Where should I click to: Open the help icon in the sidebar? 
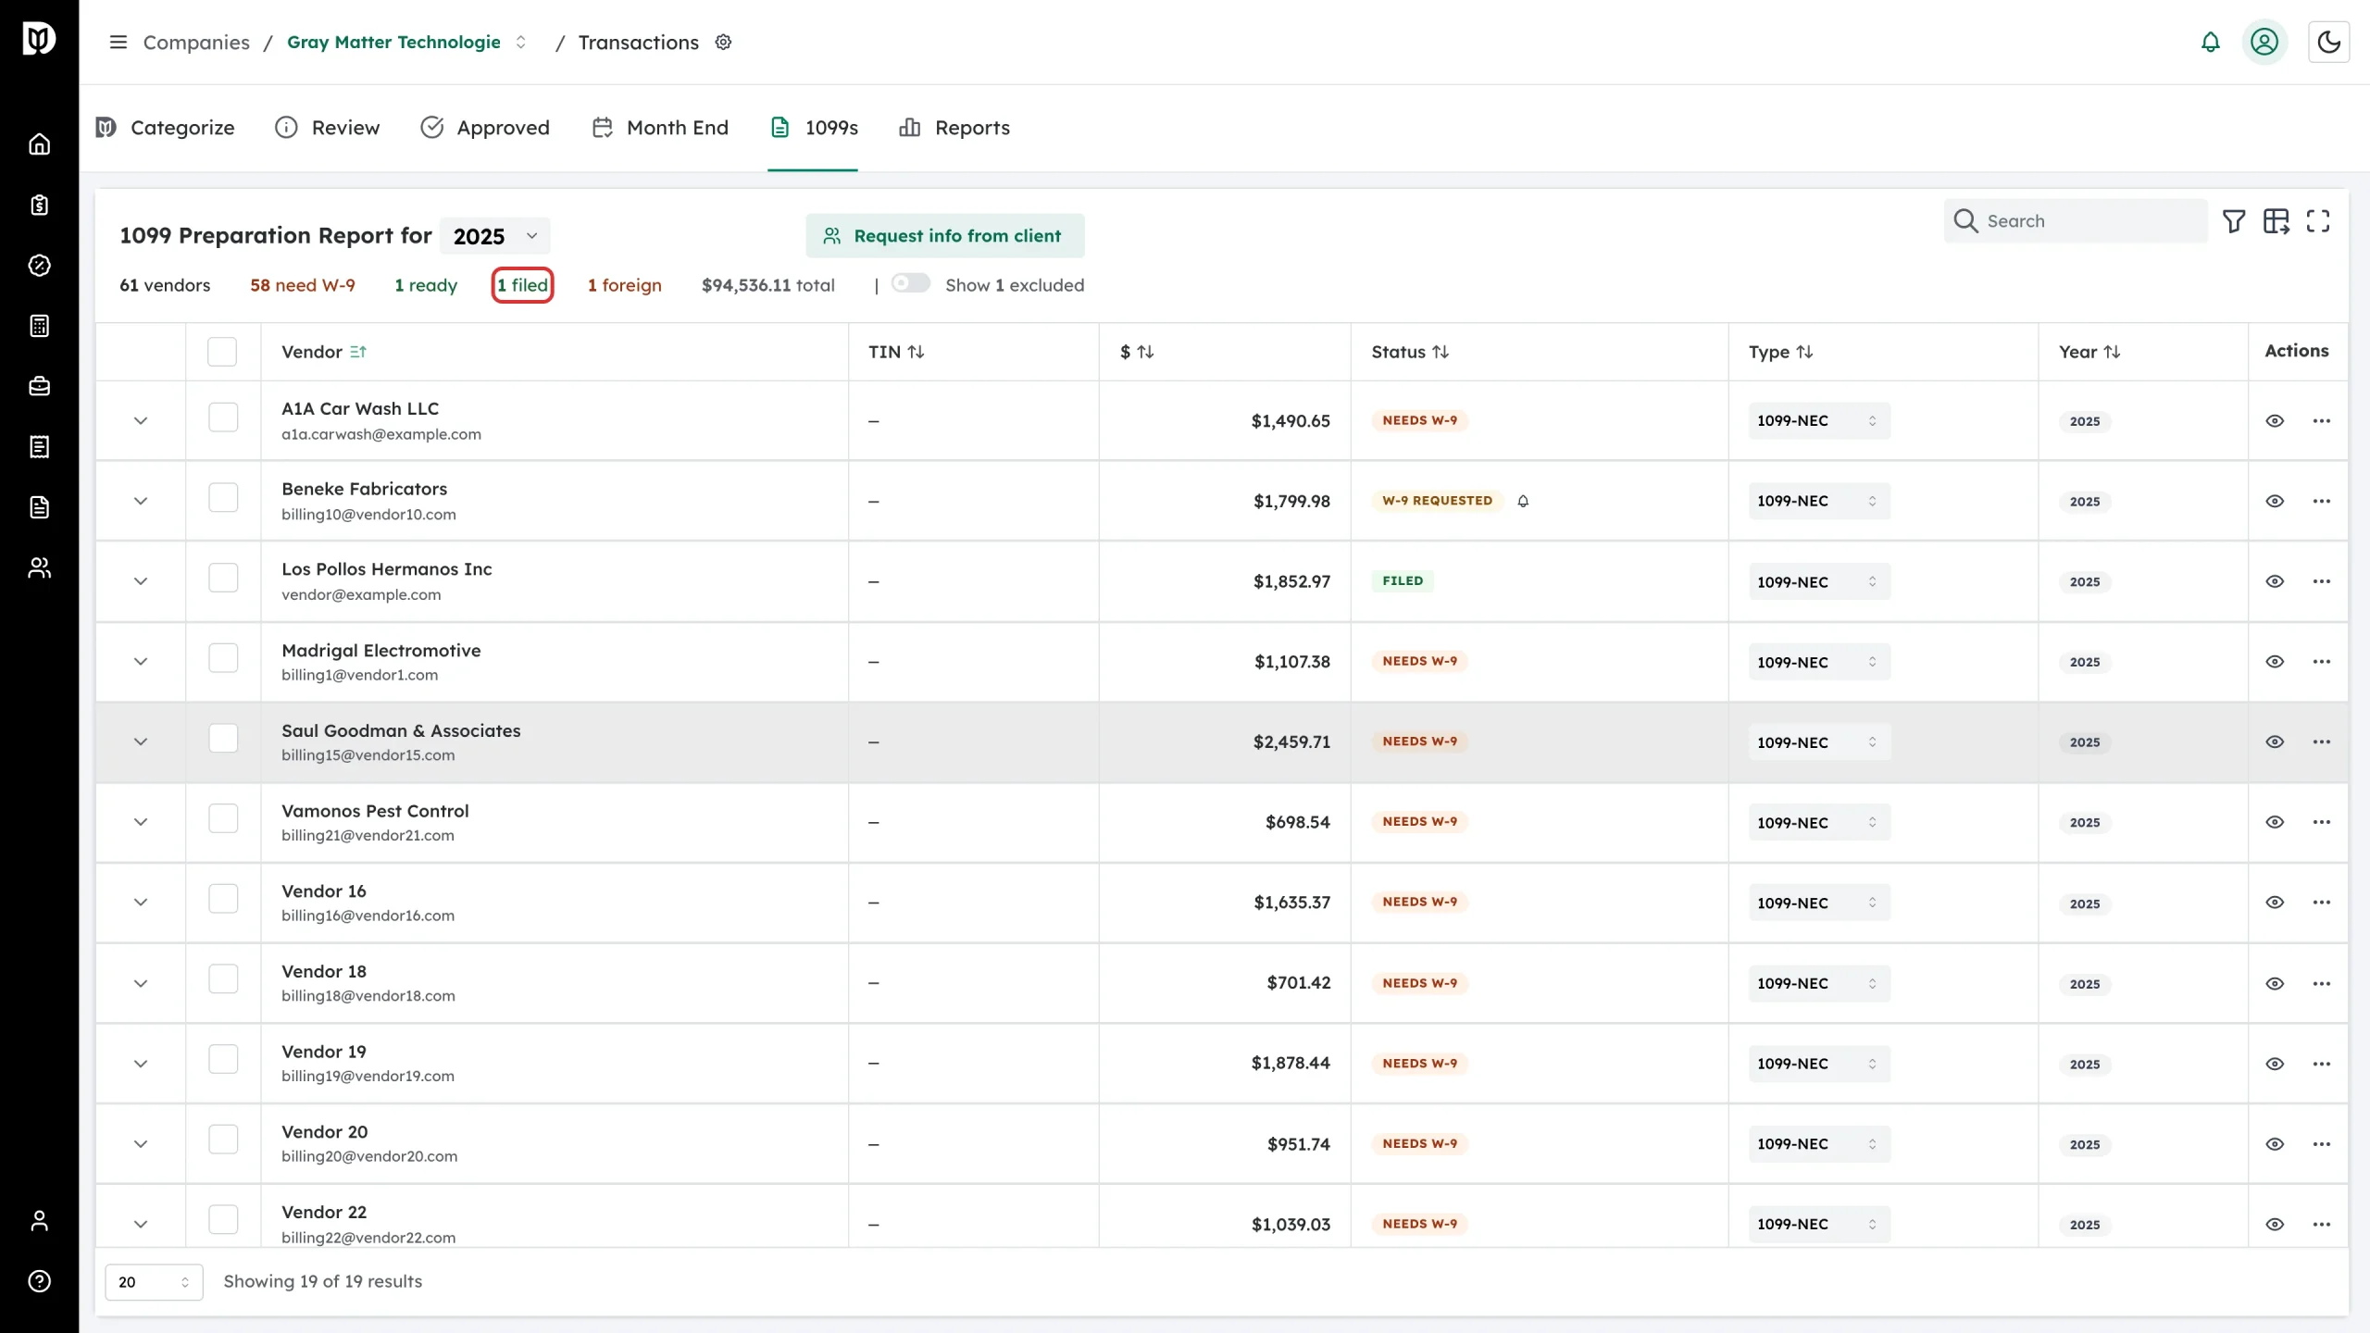[39, 1281]
